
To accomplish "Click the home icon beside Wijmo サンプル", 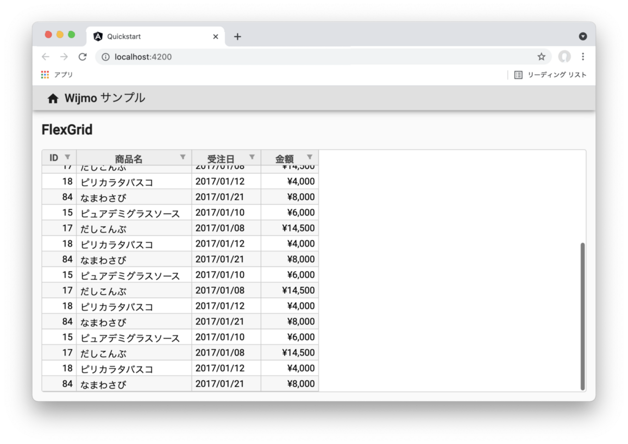I will pos(53,99).
